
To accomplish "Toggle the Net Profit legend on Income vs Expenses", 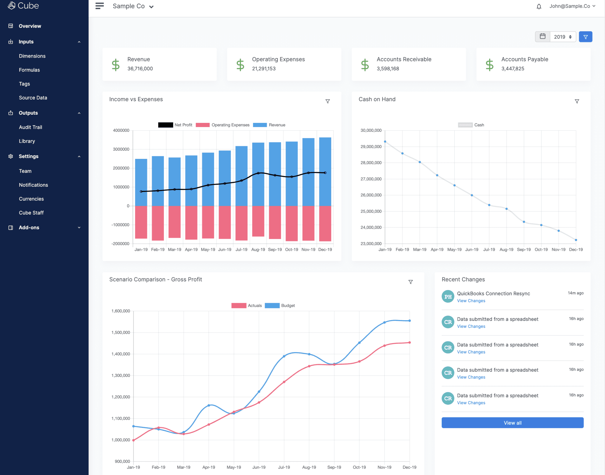I will [x=175, y=125].
